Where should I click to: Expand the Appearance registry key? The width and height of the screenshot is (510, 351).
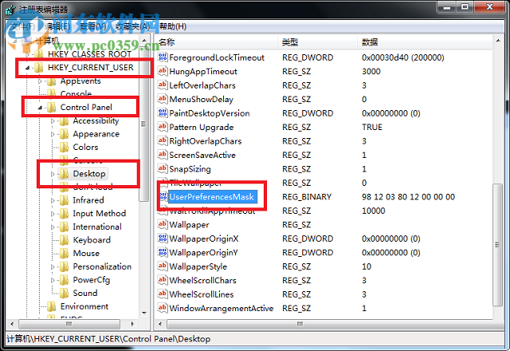click(x=53, y=134)
